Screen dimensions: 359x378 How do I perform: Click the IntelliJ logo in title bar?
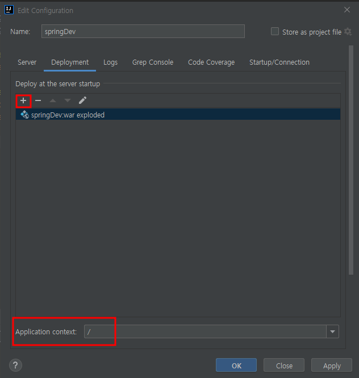pyautogui.click(x=9, y=10)
